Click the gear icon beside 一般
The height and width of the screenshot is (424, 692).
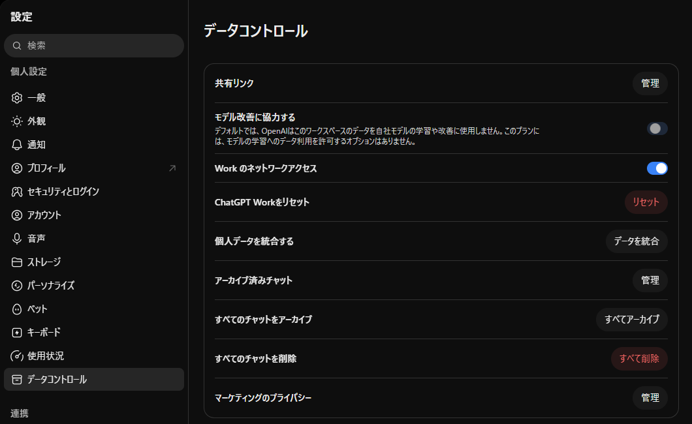click(17, 98)
